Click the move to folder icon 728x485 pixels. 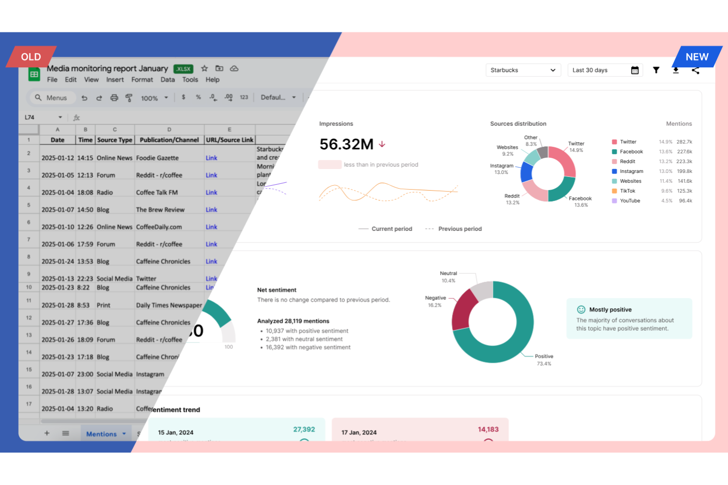click(219, 68)
